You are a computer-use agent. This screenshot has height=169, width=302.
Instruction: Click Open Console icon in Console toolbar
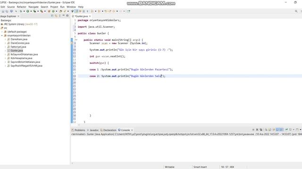tap(297, 130)
